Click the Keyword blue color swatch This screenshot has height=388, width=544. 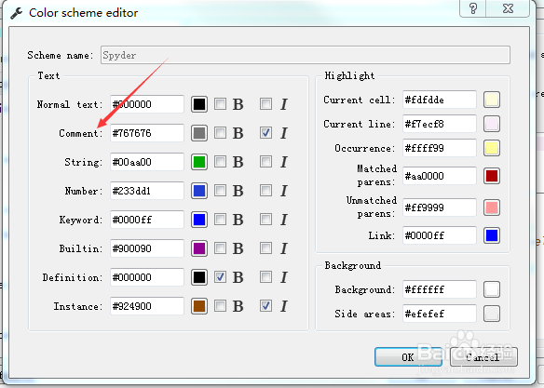[x=199, y=220]
